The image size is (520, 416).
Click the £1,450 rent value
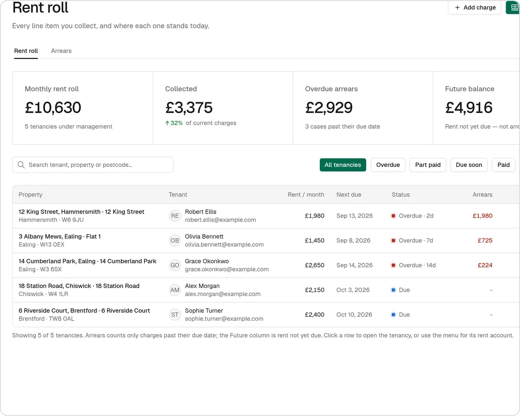click(x=315, y=240)
